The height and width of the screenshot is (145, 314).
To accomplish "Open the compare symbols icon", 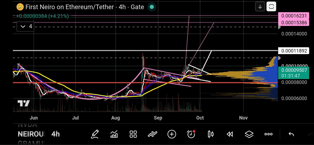I will pos(152,134).
